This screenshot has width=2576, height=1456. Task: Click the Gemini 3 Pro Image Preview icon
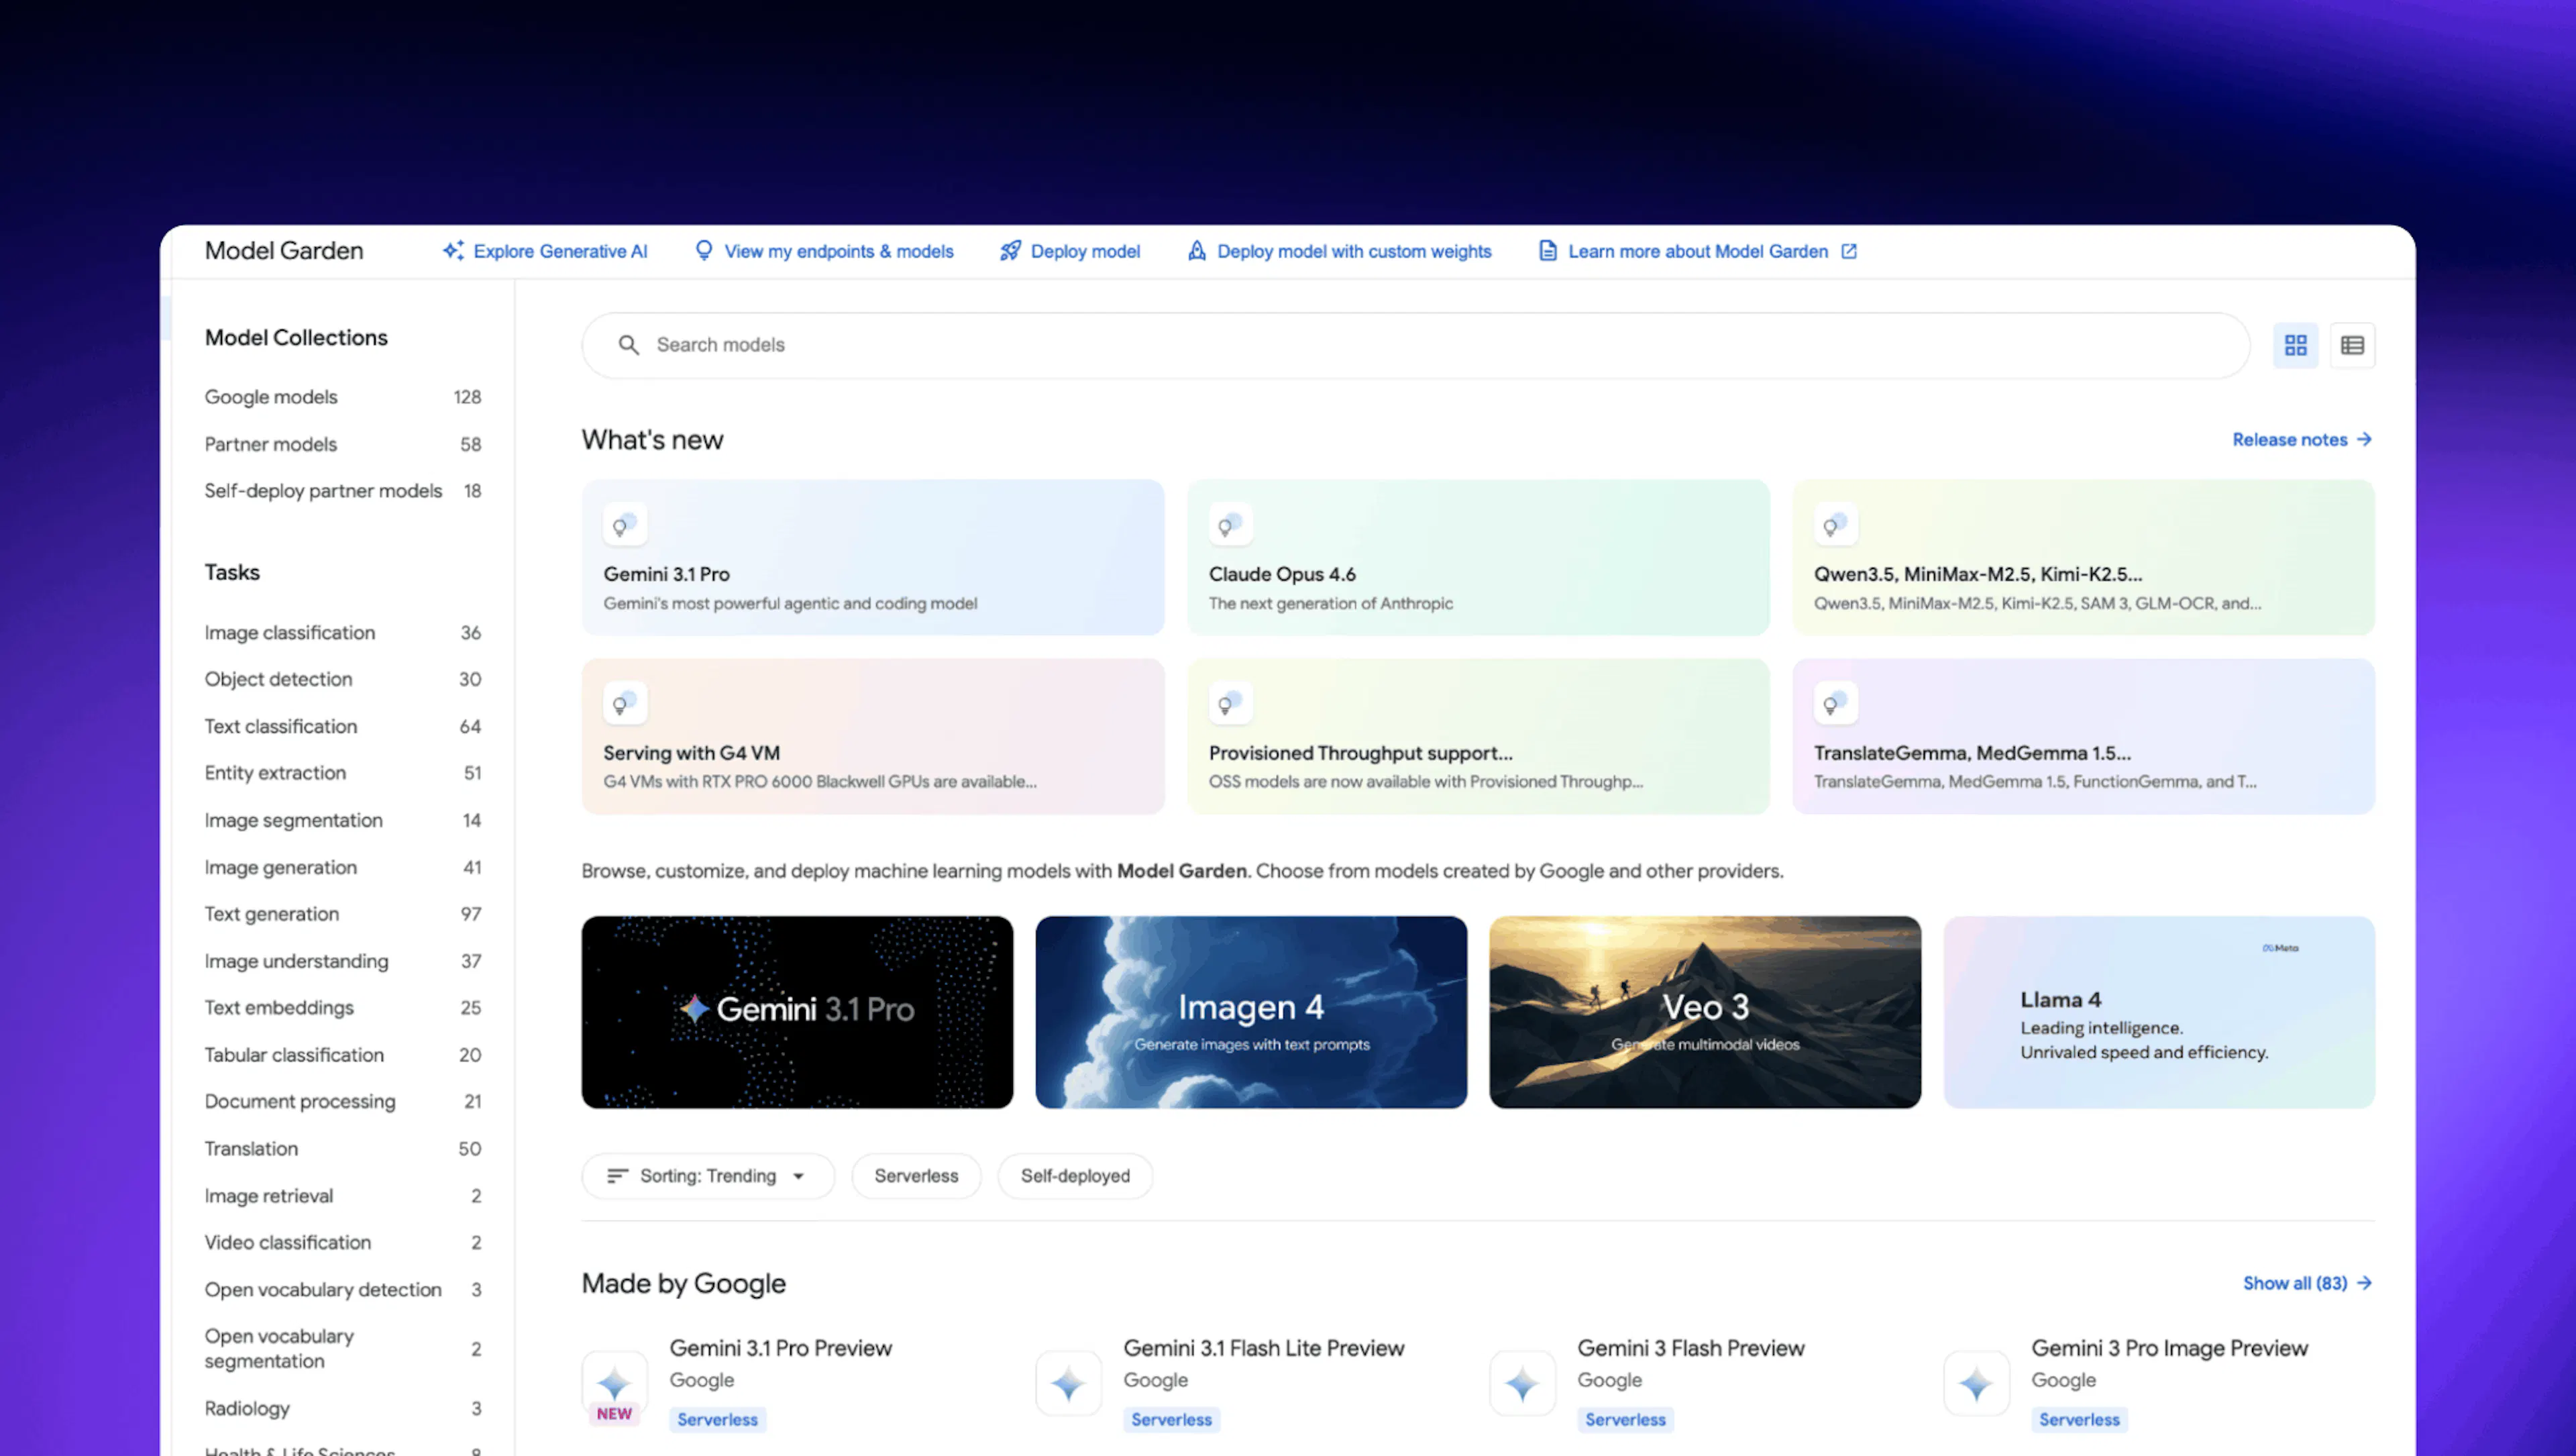click(x=1976, y=1384)
